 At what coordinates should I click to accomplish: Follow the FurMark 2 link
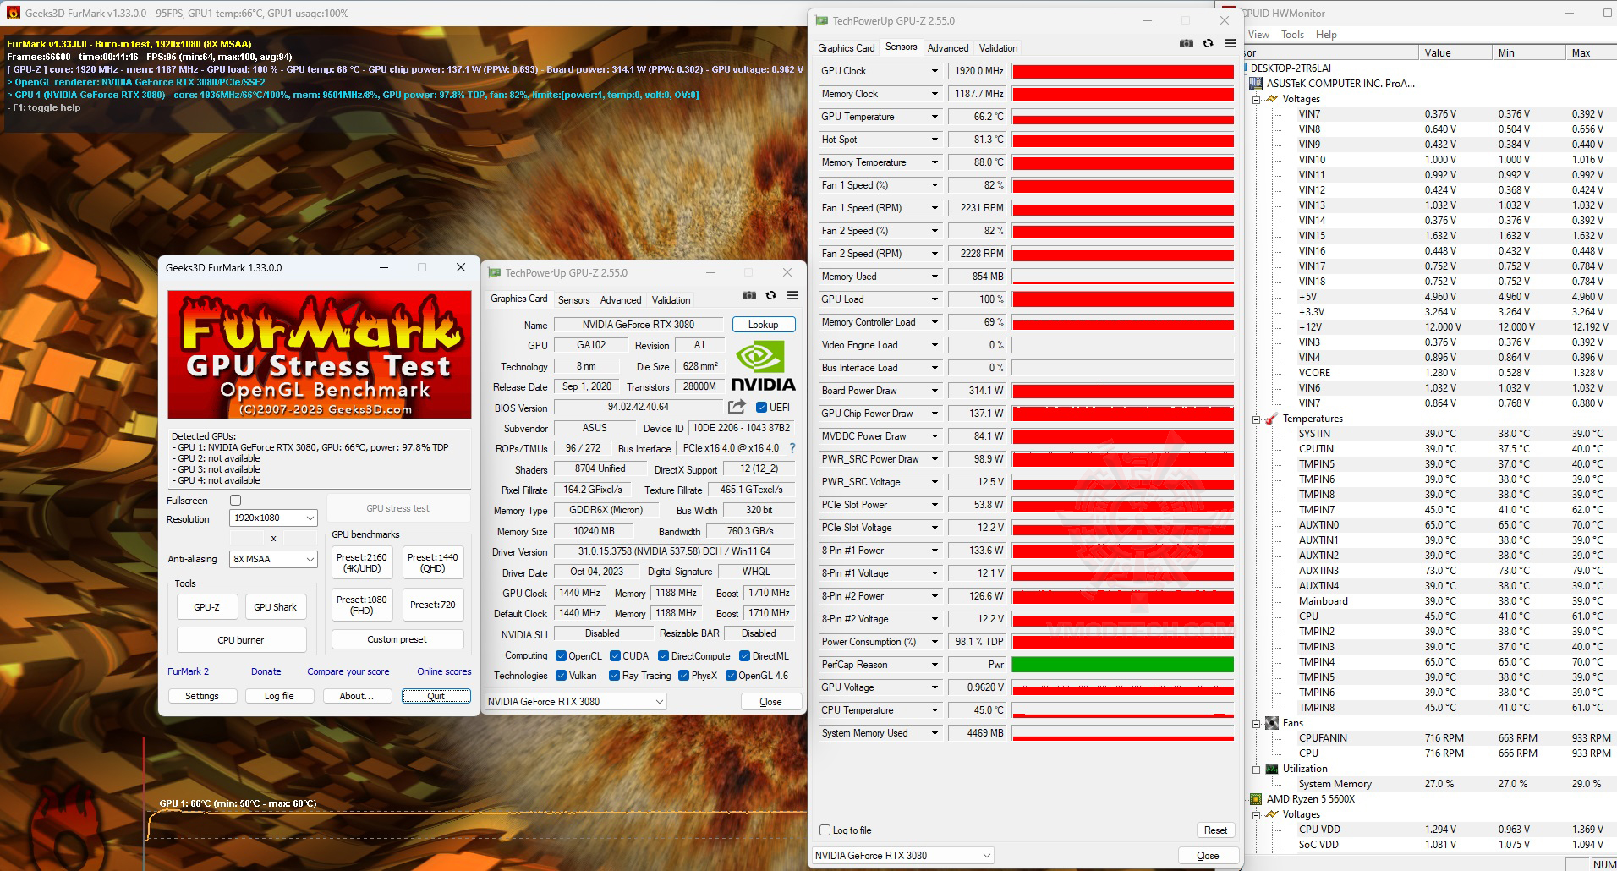pos(188,671)
